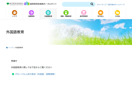Click the 義務教育指導課ポータルサイト title
Image resolution: width=132 pixels, height=99 pixels.
tap(43, 4)
